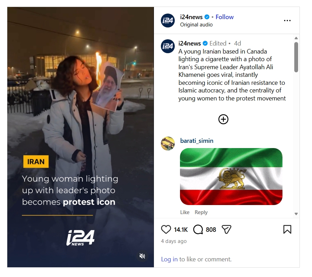Click i24news avatar beside the caption
The width and height of the screenshot is (312, 277).
[x=168, y=46]
